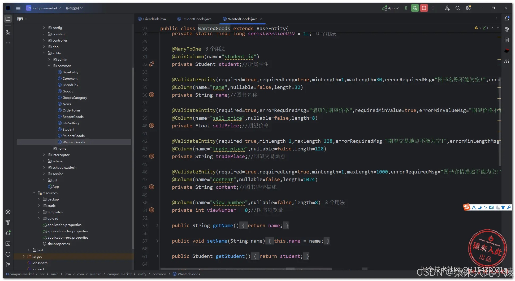
Task: Pause the program with the green pause icon
Action: point(406,8)
